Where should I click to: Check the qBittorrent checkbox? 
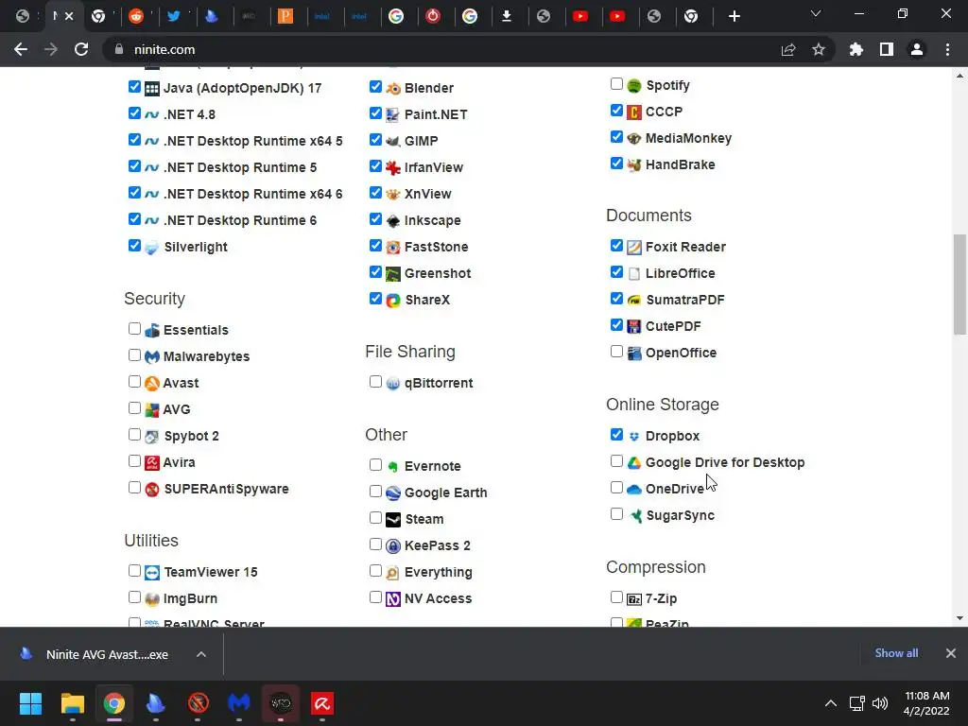[x=375, y=382]
